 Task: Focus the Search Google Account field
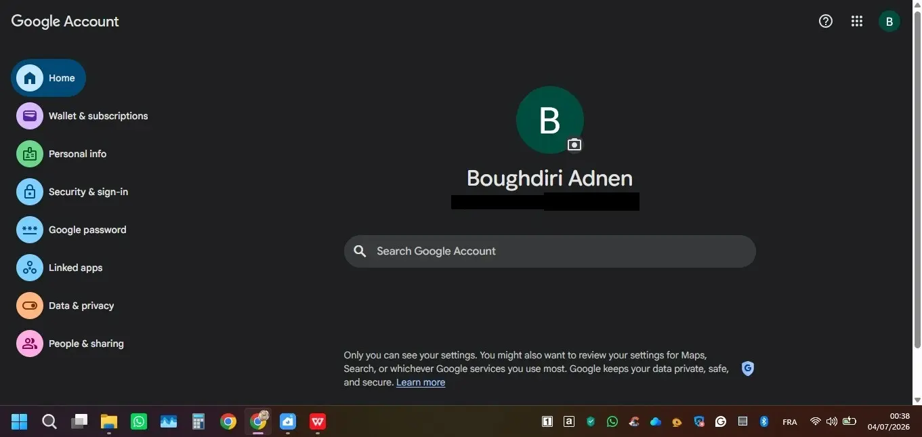(x=549, y=251)
